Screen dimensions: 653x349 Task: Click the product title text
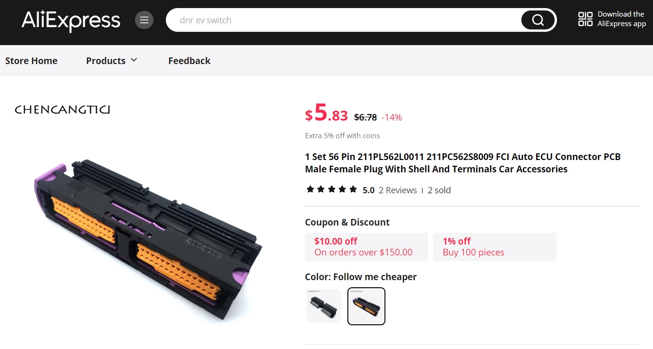pos(462,163)
